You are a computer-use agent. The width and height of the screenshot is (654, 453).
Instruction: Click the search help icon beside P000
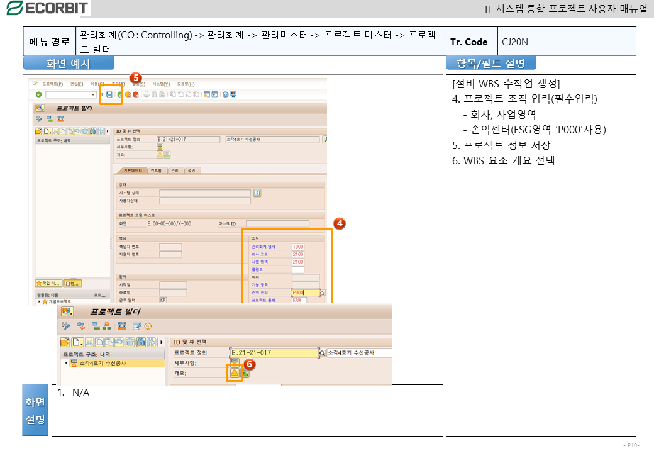point(323,293)
